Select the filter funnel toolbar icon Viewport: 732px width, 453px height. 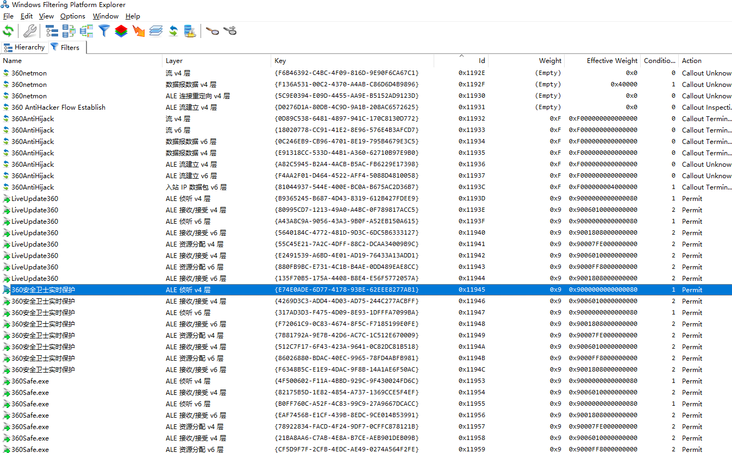(x=104, y=31)
